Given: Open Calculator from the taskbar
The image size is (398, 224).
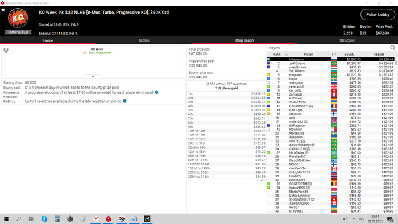Looking at the screenshot, I should click(x=57, y=219).
